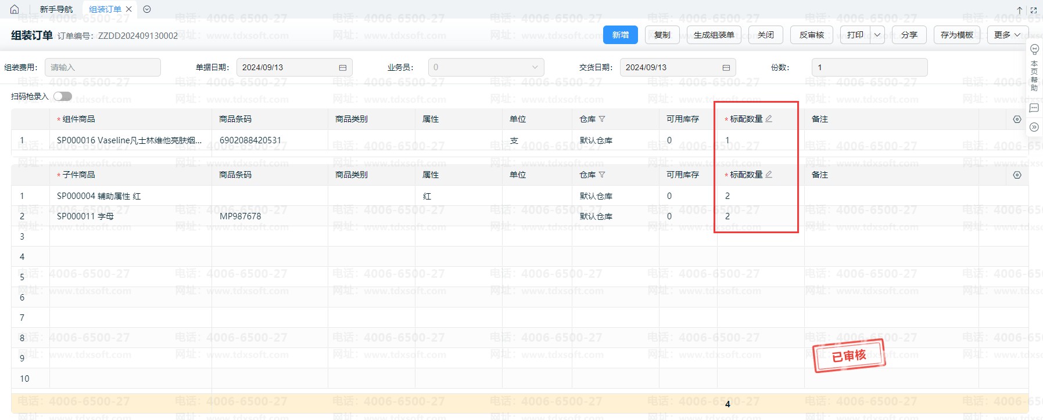Click the 生成组装单 button

(714, 35)
